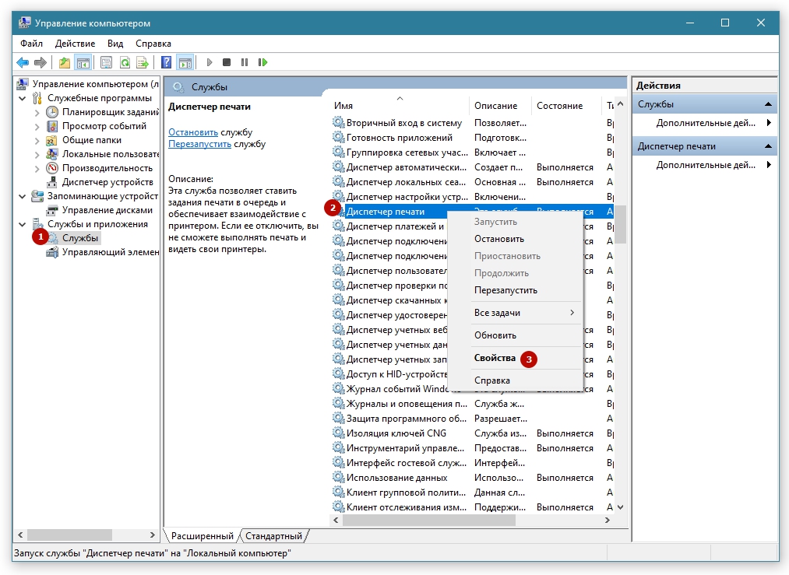Select Планировщик заданий in the tree
789x575 pixels.
point(110,112)
